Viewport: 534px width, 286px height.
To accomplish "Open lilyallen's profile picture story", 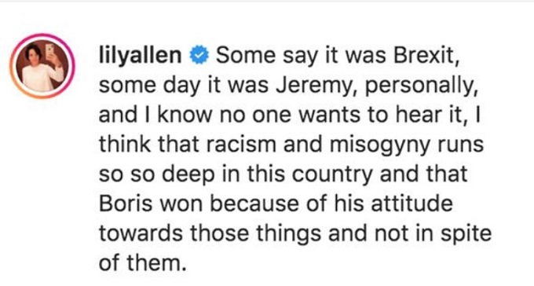I will [42, 66].
